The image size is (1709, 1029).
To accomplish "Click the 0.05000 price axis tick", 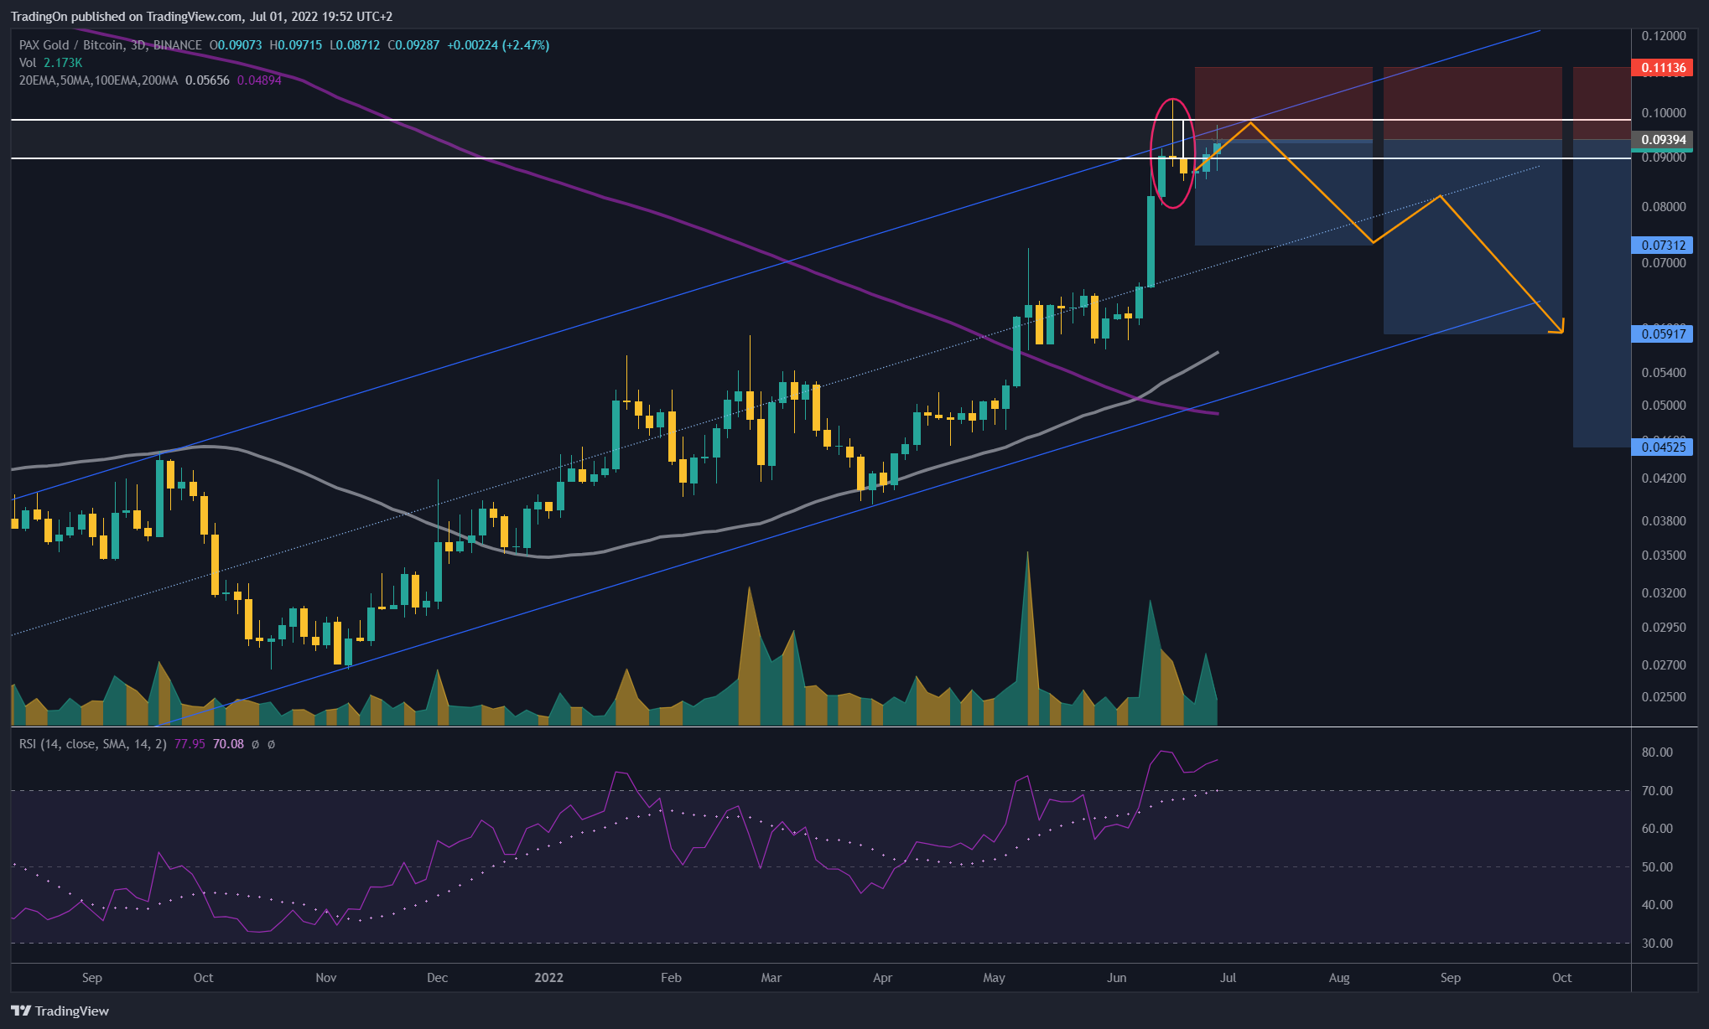I will 1663,406.
